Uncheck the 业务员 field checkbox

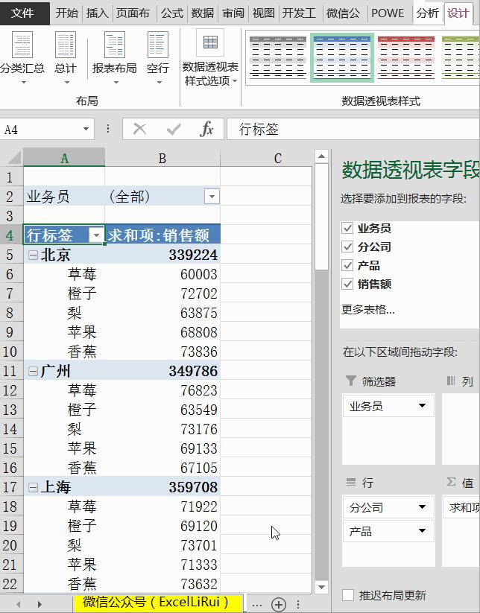coord(347,228)
